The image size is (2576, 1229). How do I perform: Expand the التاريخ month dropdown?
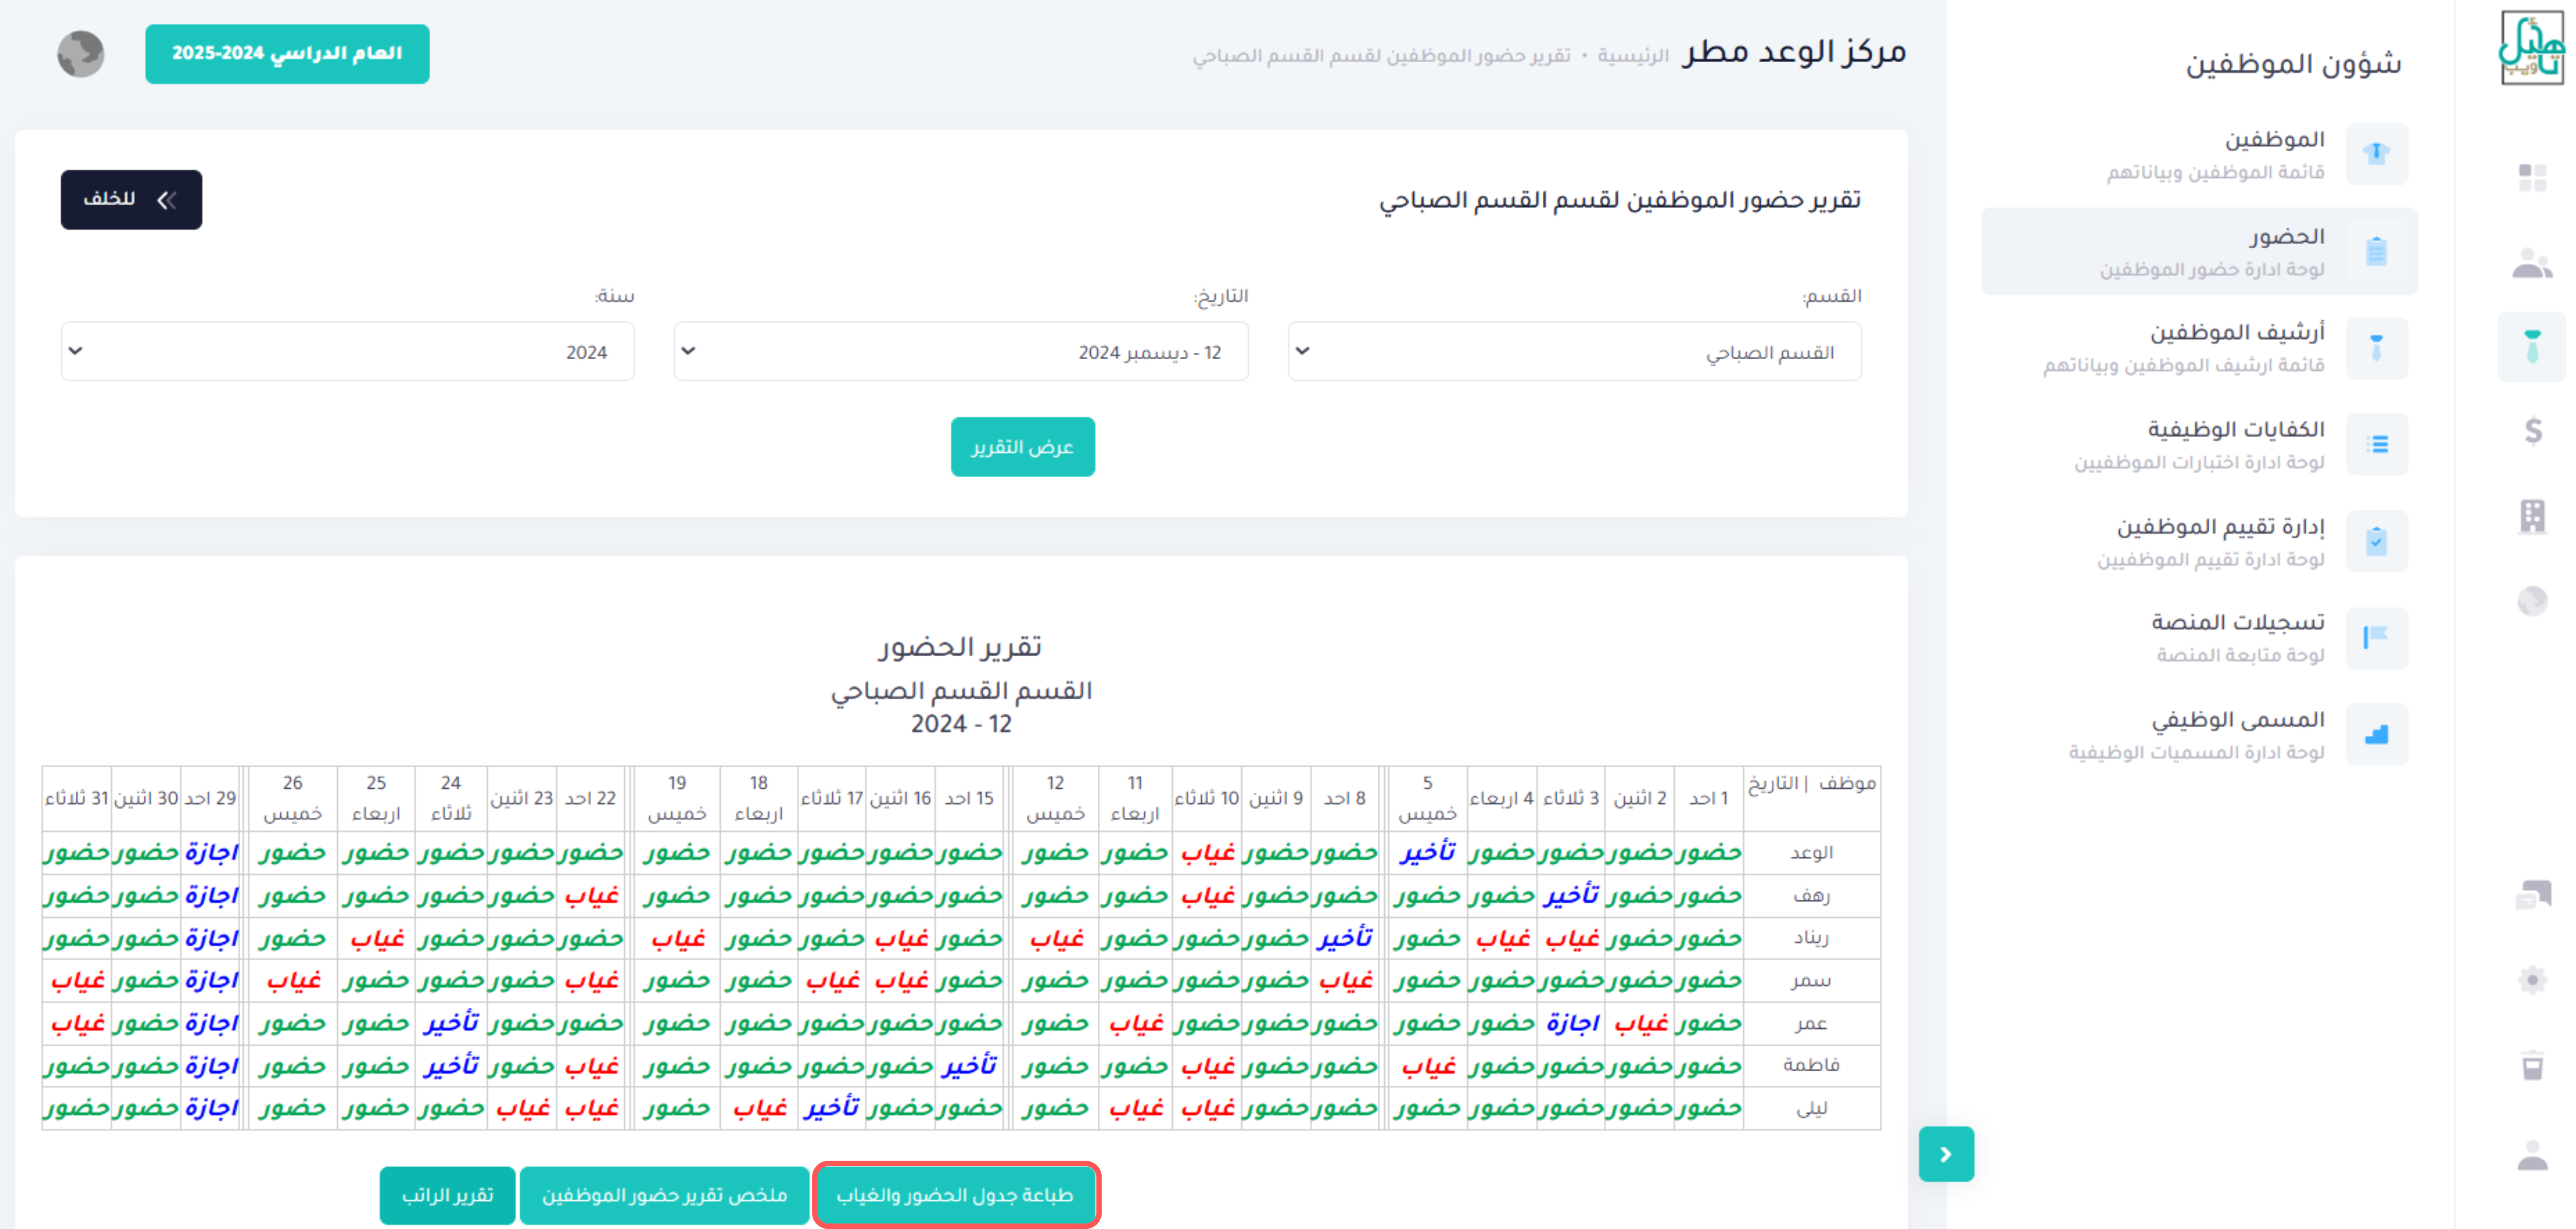961,351
